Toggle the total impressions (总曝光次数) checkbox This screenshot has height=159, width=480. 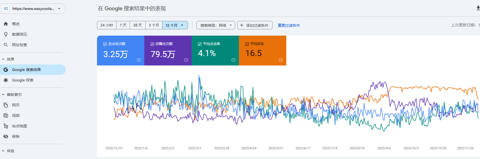(152, 44)
